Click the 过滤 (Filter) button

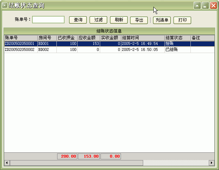point(98,20)
